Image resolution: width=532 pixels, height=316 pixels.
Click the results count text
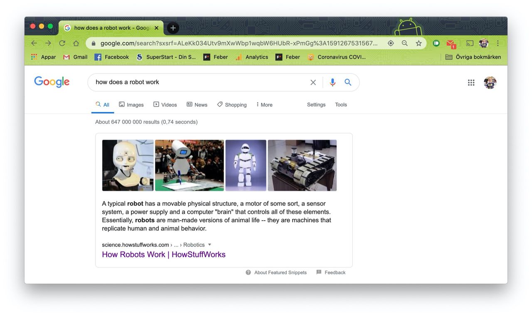point(146,122)
